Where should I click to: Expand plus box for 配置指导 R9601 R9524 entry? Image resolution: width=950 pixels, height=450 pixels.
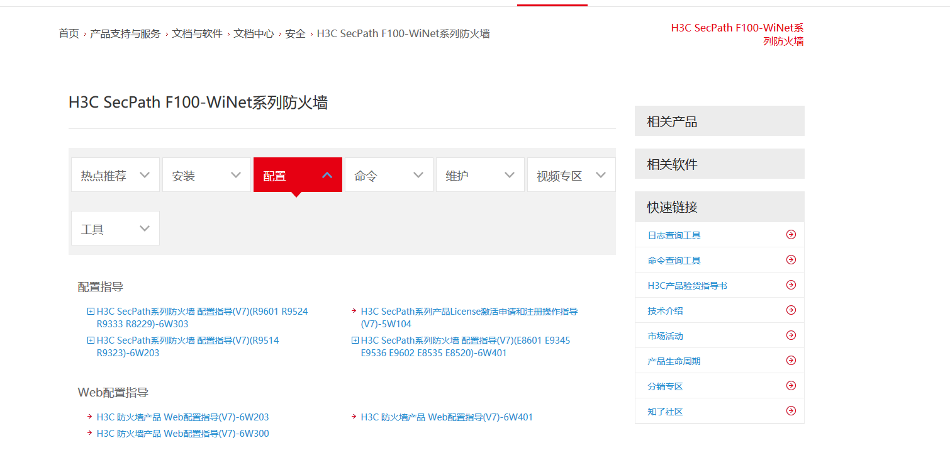[91, 311]
